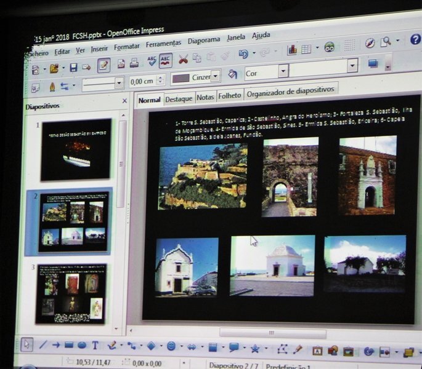Click the Save icon in the toolbar

(x=73, y=68)
